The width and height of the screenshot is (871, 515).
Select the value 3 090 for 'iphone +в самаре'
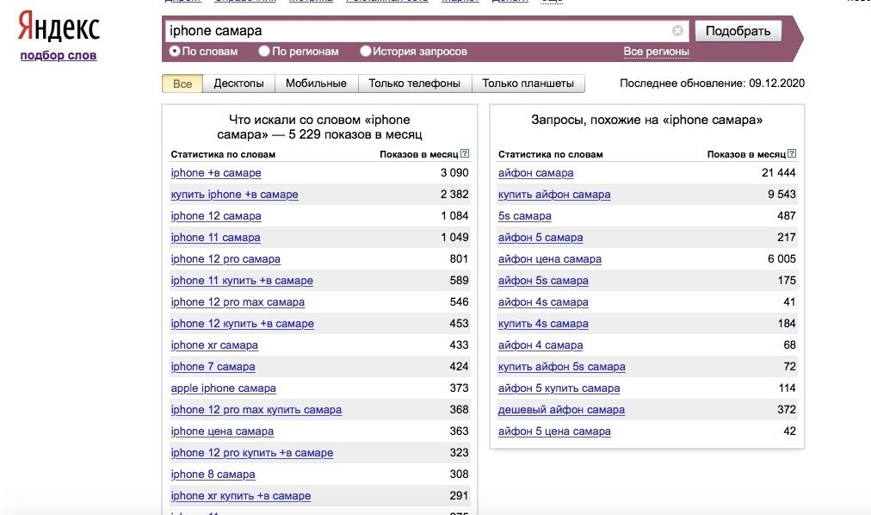click(x=454, y=173)
